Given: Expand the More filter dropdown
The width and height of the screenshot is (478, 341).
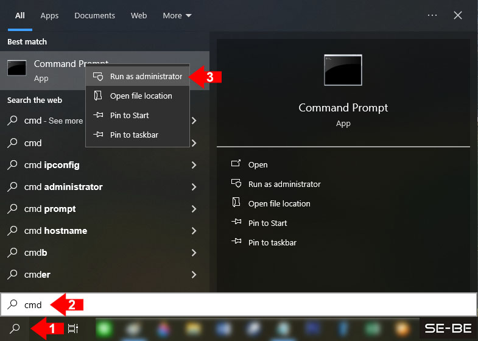Looking at the screenshot, I should click(x=177, y=15).
